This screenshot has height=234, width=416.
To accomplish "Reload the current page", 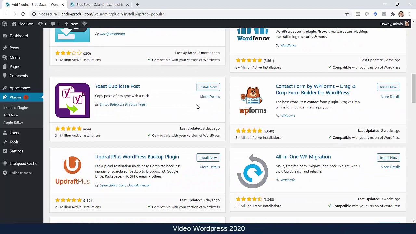I will [x=23, y=14].
